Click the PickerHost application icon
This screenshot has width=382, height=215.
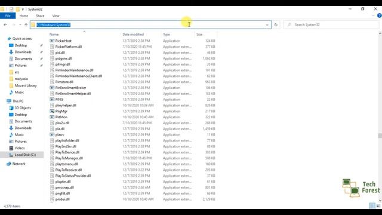tap(52, 41)
